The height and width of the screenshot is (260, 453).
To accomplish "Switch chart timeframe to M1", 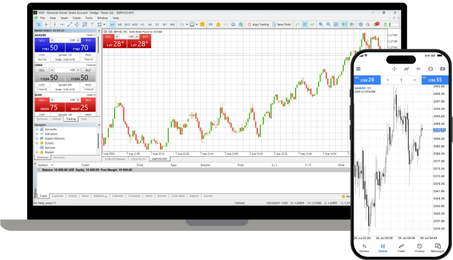I will [x=112, y=24].
